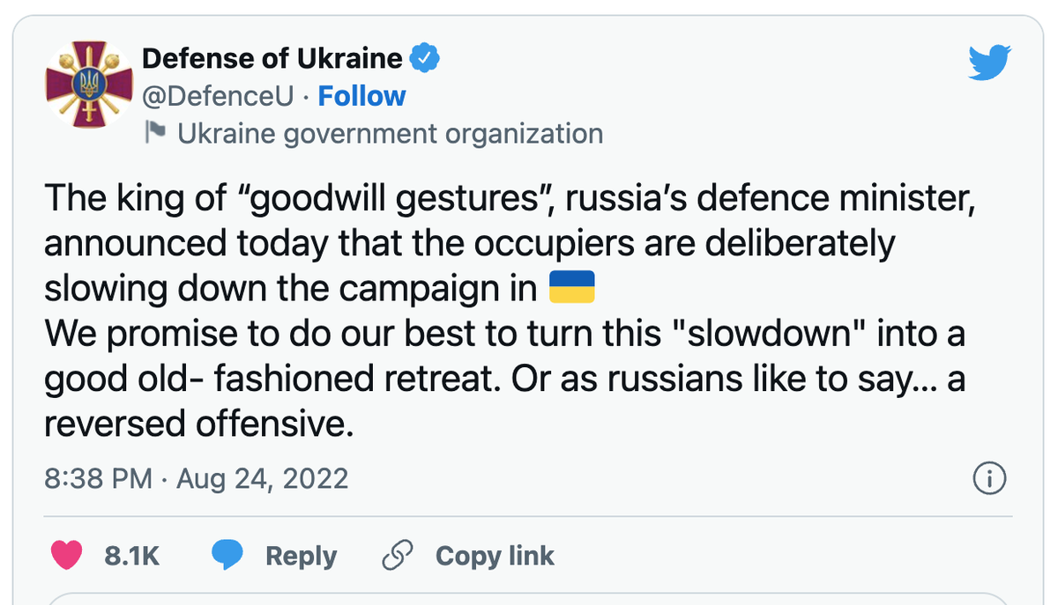Image resolution: width=1058 pixels, height=605 pixels.
Task: Click the gray government flag icon
Action: (155, 133)
